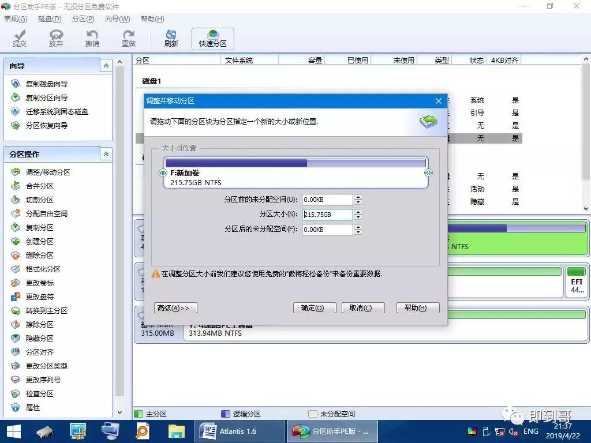The image size is (591, 443).
Task: Click 高级(A)>> to show advanced options
Action: (x=175, y=307)
